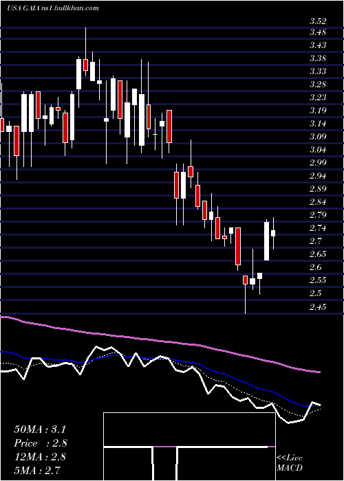Click the 2.84 price axis label
The image size is (344, 481).
point(318,201)
